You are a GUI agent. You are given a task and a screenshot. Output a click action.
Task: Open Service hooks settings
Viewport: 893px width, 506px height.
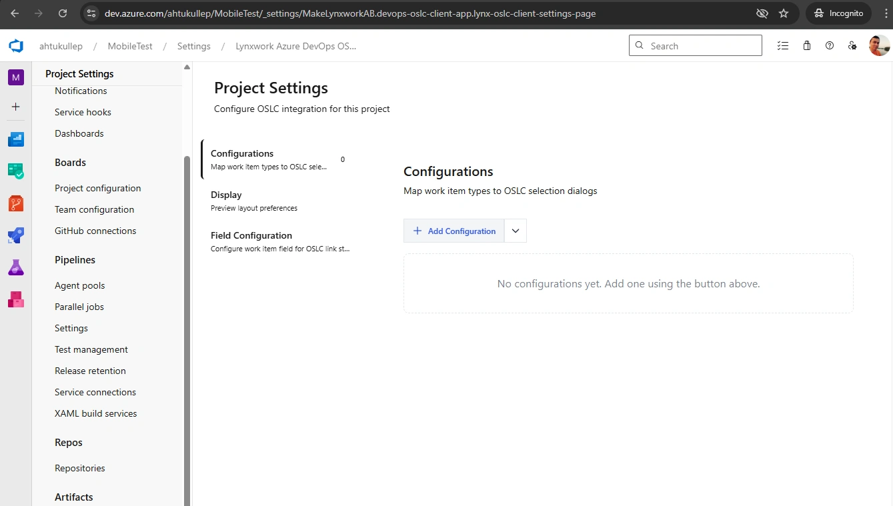point(83,112)
